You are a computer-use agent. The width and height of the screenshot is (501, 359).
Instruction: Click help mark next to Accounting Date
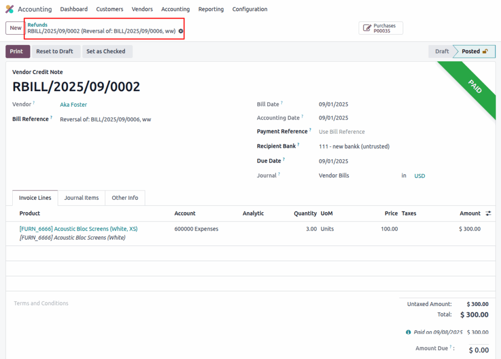click(x=302, y=116)
